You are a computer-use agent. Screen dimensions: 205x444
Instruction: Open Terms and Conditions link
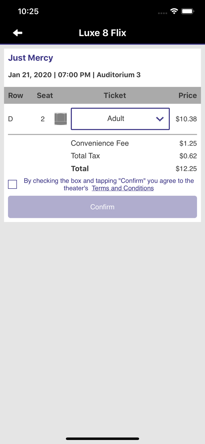pos(122,188)
